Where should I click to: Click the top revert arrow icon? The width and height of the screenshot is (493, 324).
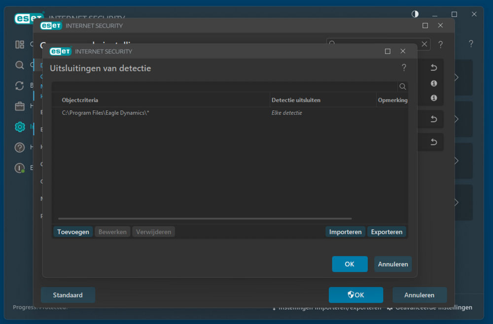tap(434, 67)
